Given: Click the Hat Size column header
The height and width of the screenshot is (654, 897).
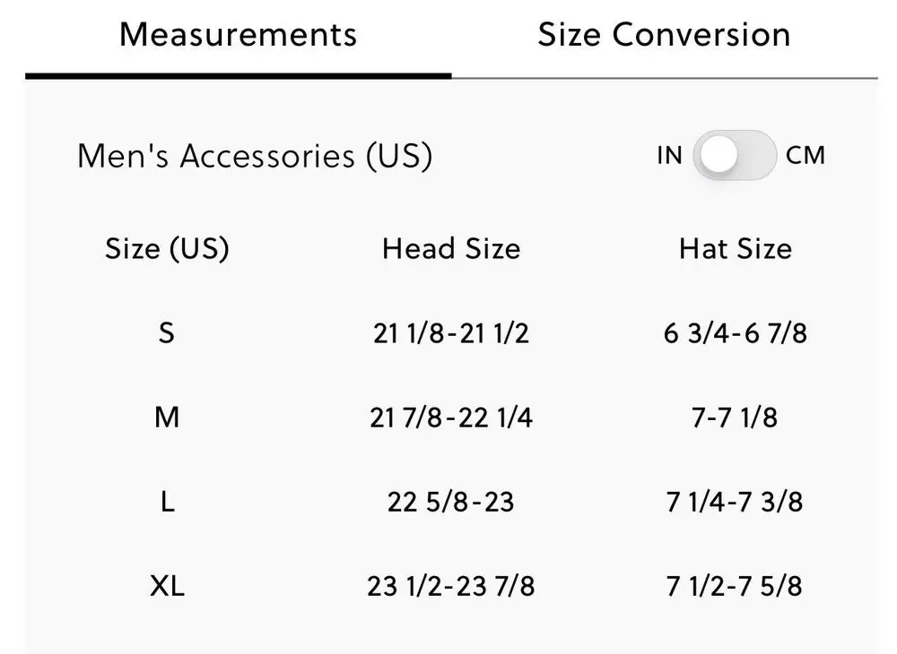Looking at the screenshot, I should pos(736,249).
